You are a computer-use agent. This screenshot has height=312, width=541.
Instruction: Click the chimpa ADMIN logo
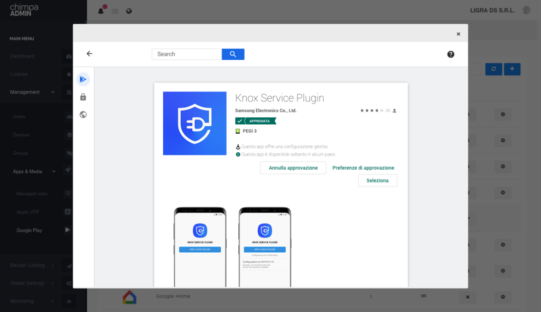click(x=24, y=10)
